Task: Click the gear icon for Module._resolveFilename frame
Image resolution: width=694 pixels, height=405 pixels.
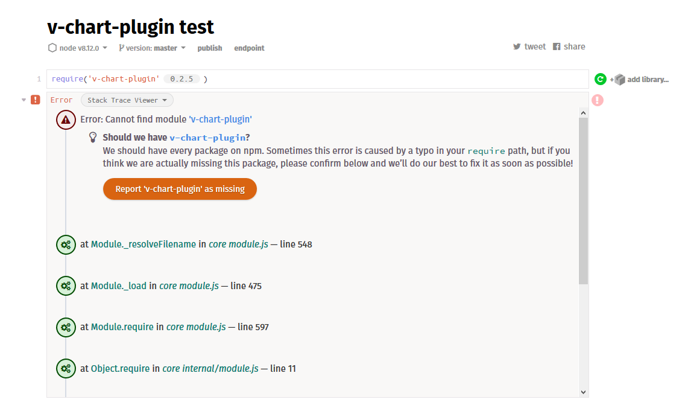Action: tap(66, 244)
